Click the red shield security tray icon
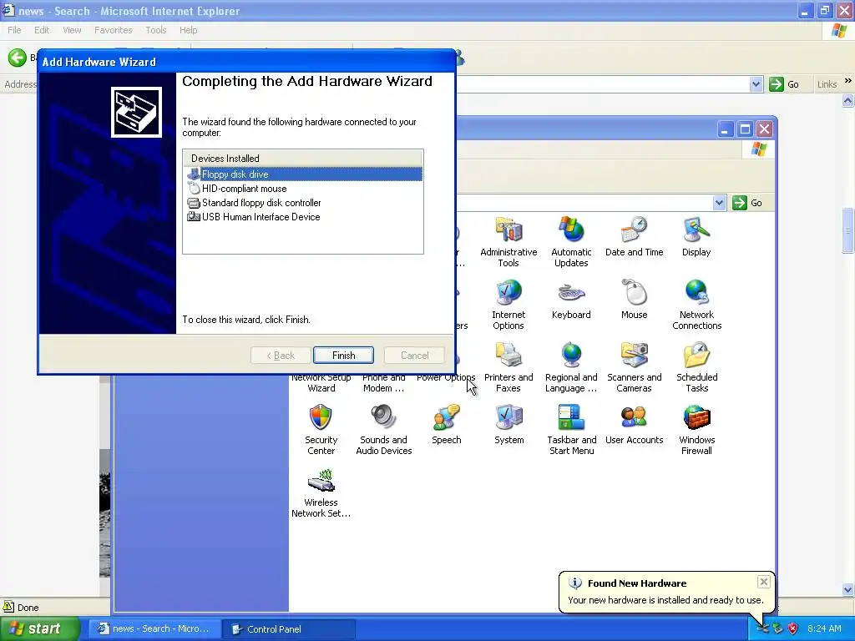 793,628
